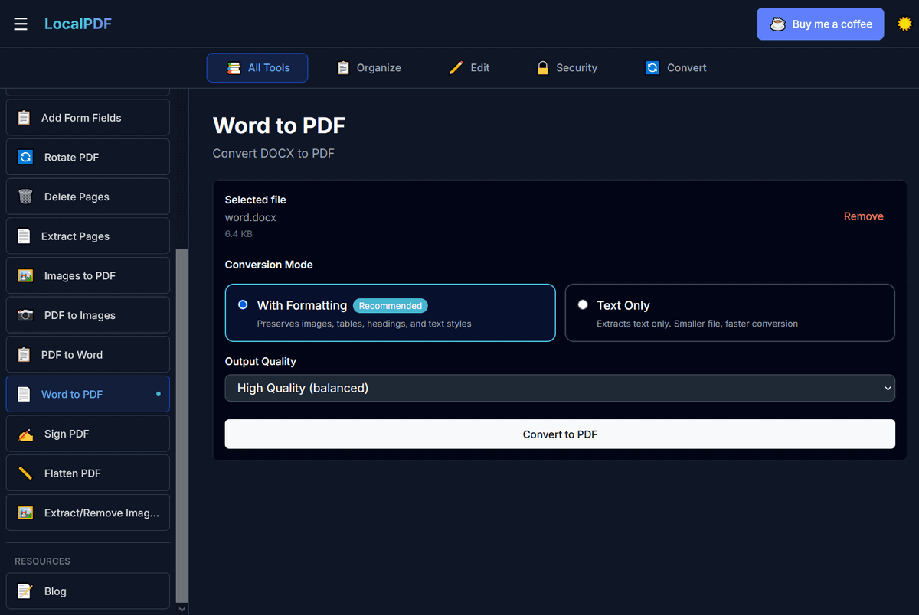Select the Text Only radio button
The image size is (919, 615).
click(583, 304)
